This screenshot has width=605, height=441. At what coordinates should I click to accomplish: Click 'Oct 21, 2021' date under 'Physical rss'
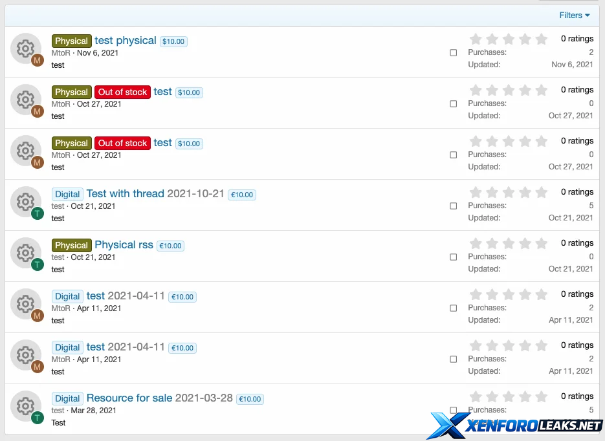(x=93, y=257)
